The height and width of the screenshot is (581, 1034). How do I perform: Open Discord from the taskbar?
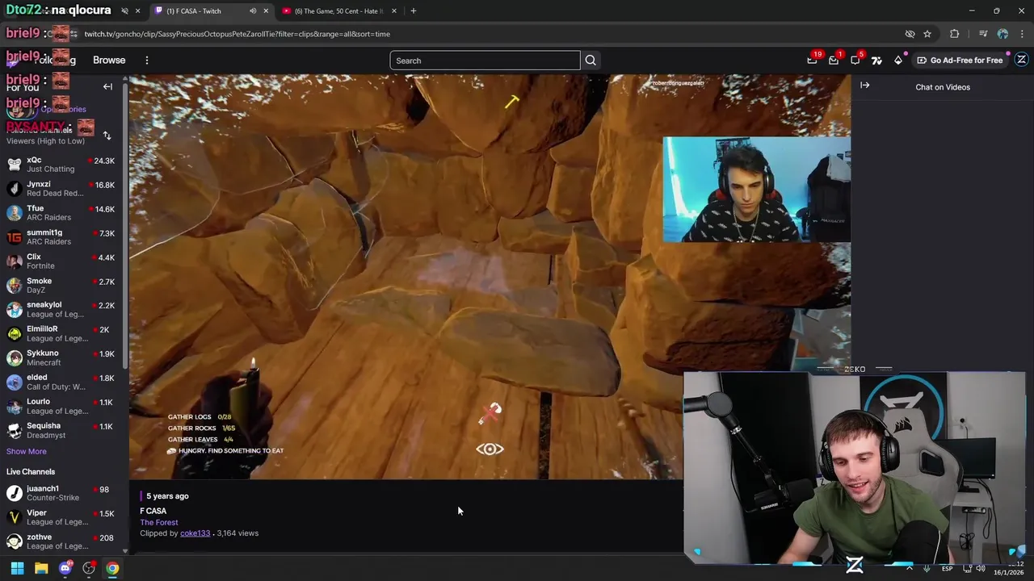click(x=65, y=568)
